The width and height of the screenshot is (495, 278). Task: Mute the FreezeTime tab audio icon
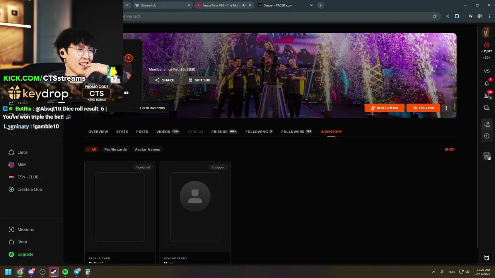[x=244, y=5]
